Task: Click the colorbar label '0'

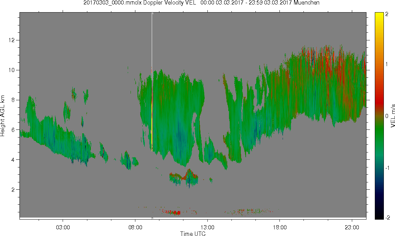Action: 387,116
